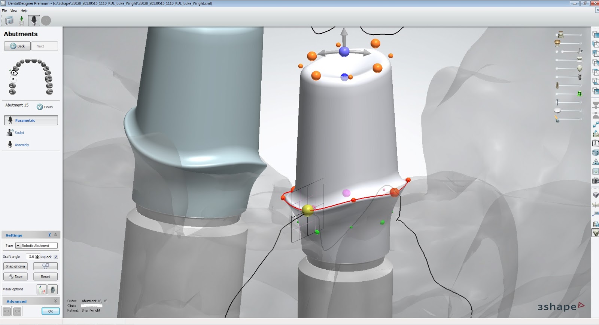Go Back in the Abutments wizard
Viewport: 599px width, 325px height.
[x=17, y=46]
